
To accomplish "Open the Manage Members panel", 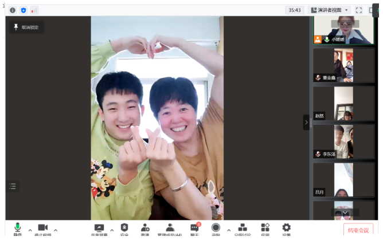I will coord(170,229).
